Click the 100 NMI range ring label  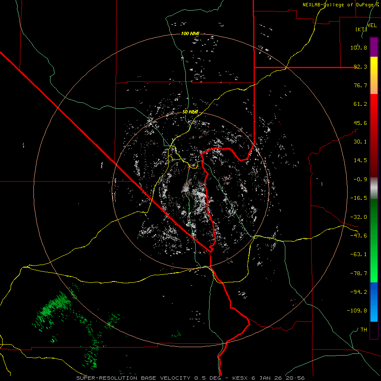point(190,33)
